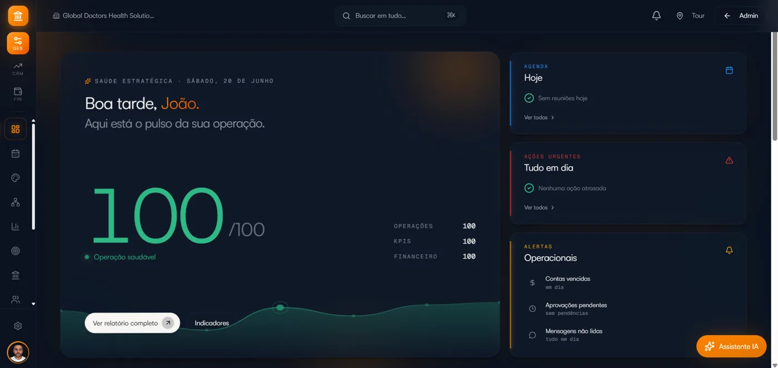Click the user avatar photo
Viewport: 778px width, 368px height.
(18, 352)
